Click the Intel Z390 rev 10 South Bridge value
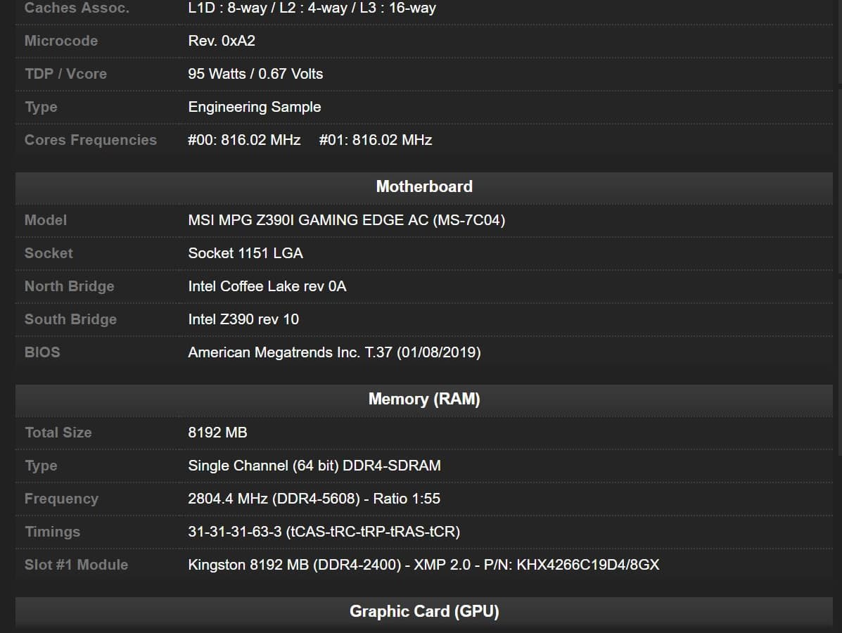 [x=243, y=319]
